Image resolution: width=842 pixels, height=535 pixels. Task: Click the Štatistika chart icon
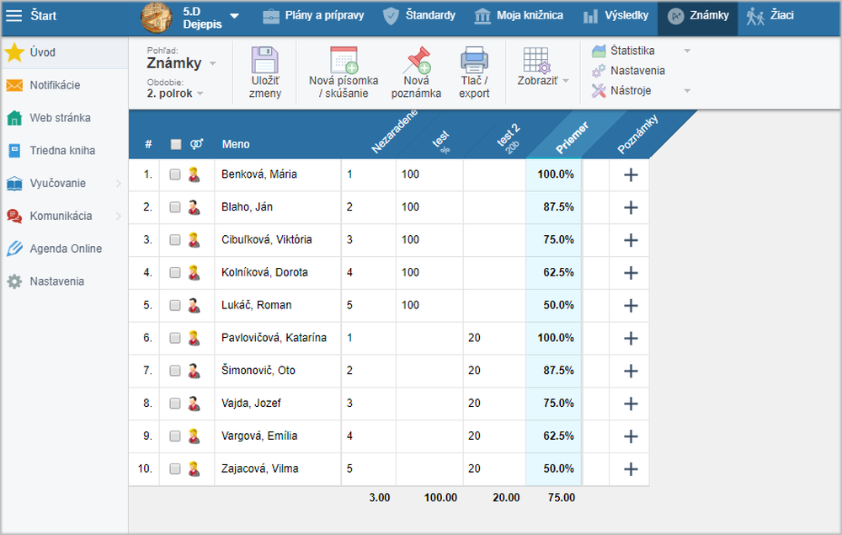[599, 51]
